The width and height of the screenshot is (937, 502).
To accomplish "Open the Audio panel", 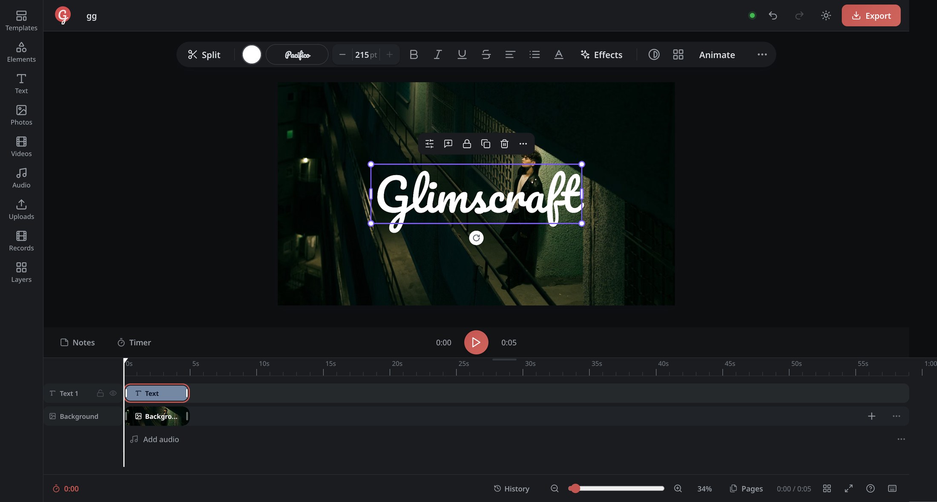I will (x=21, y=178).
